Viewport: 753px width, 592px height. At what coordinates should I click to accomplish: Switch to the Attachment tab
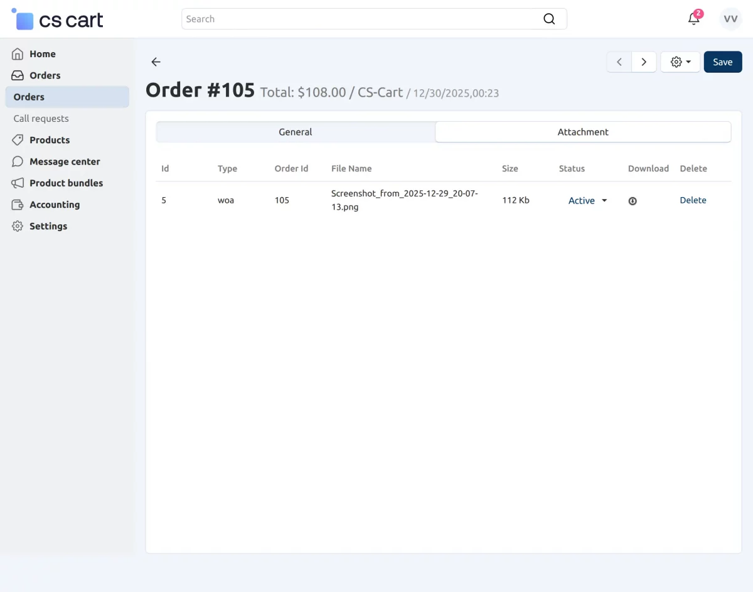pos(583,132)
